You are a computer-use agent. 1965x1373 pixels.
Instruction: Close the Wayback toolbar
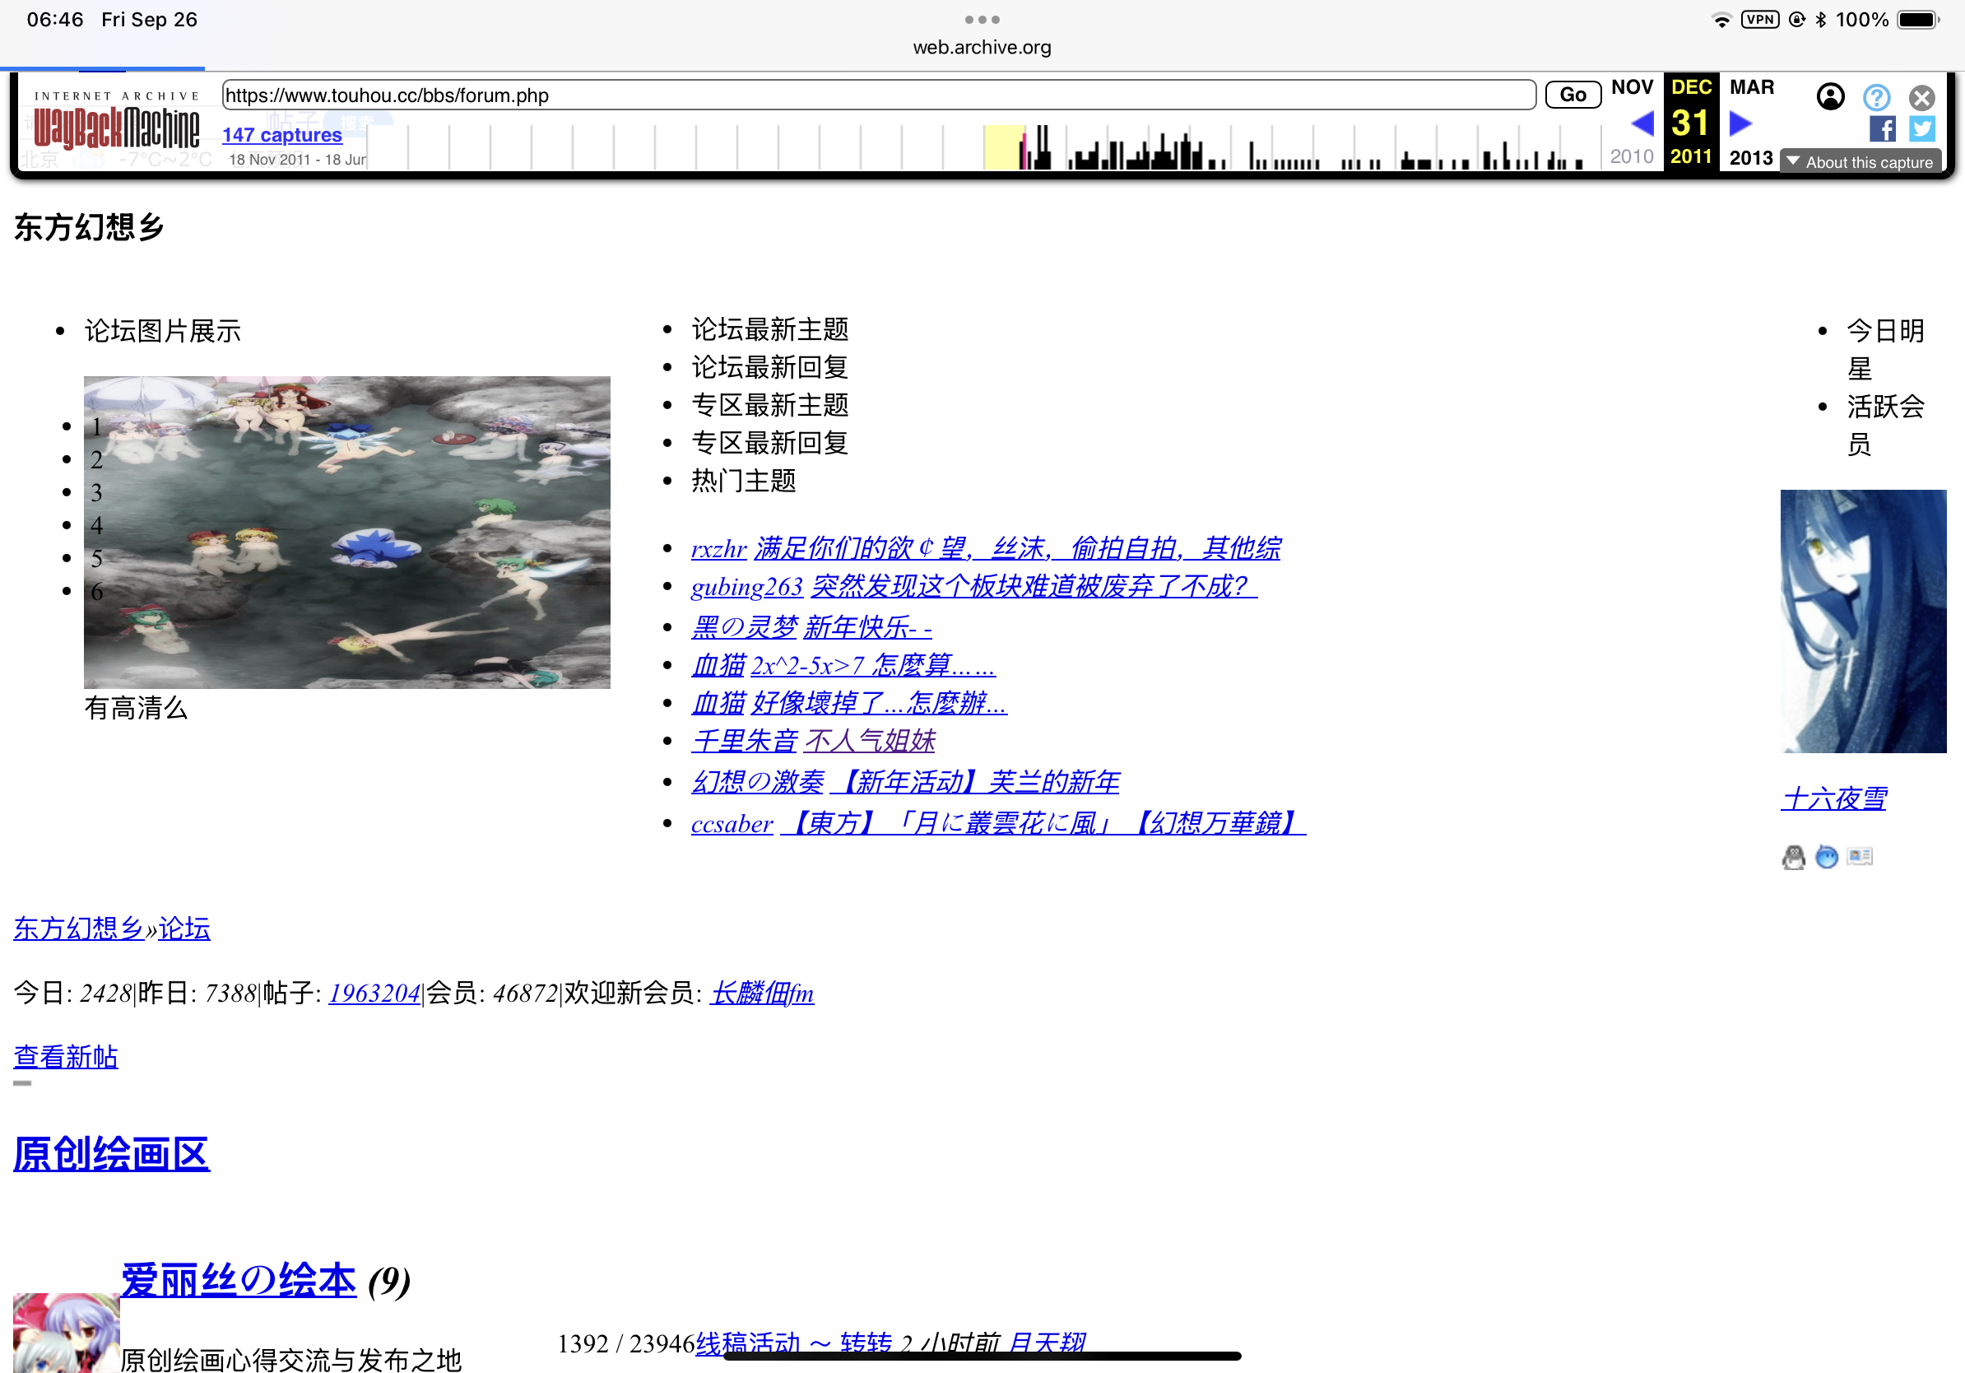1921,97
